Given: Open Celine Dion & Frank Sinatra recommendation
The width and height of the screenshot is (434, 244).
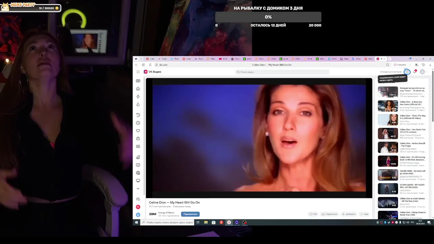Looking at the screenshot, I should tap(402, 203).
